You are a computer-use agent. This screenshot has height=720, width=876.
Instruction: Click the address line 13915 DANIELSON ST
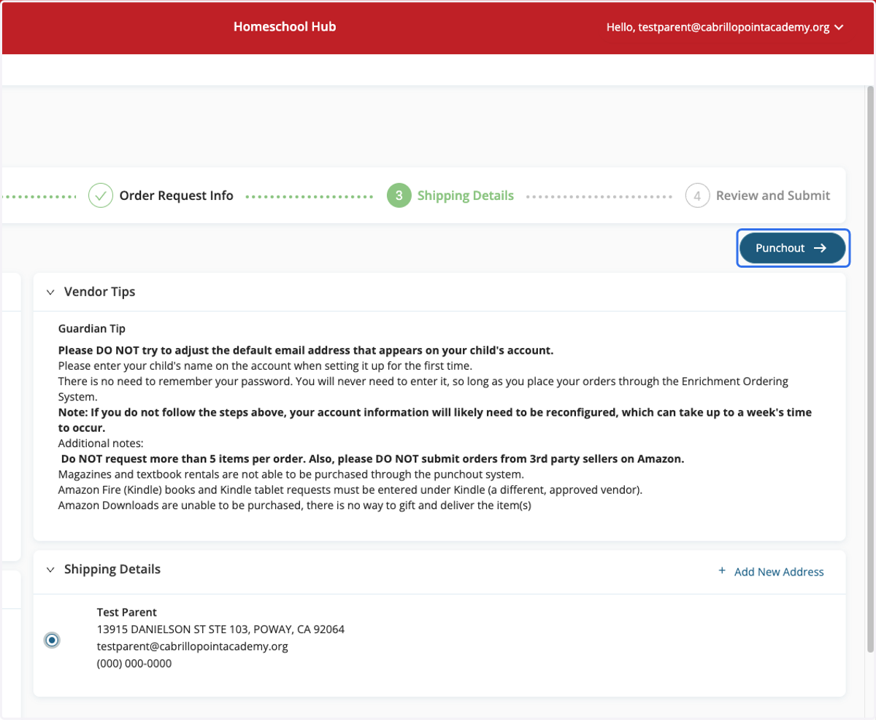point(220,629)
